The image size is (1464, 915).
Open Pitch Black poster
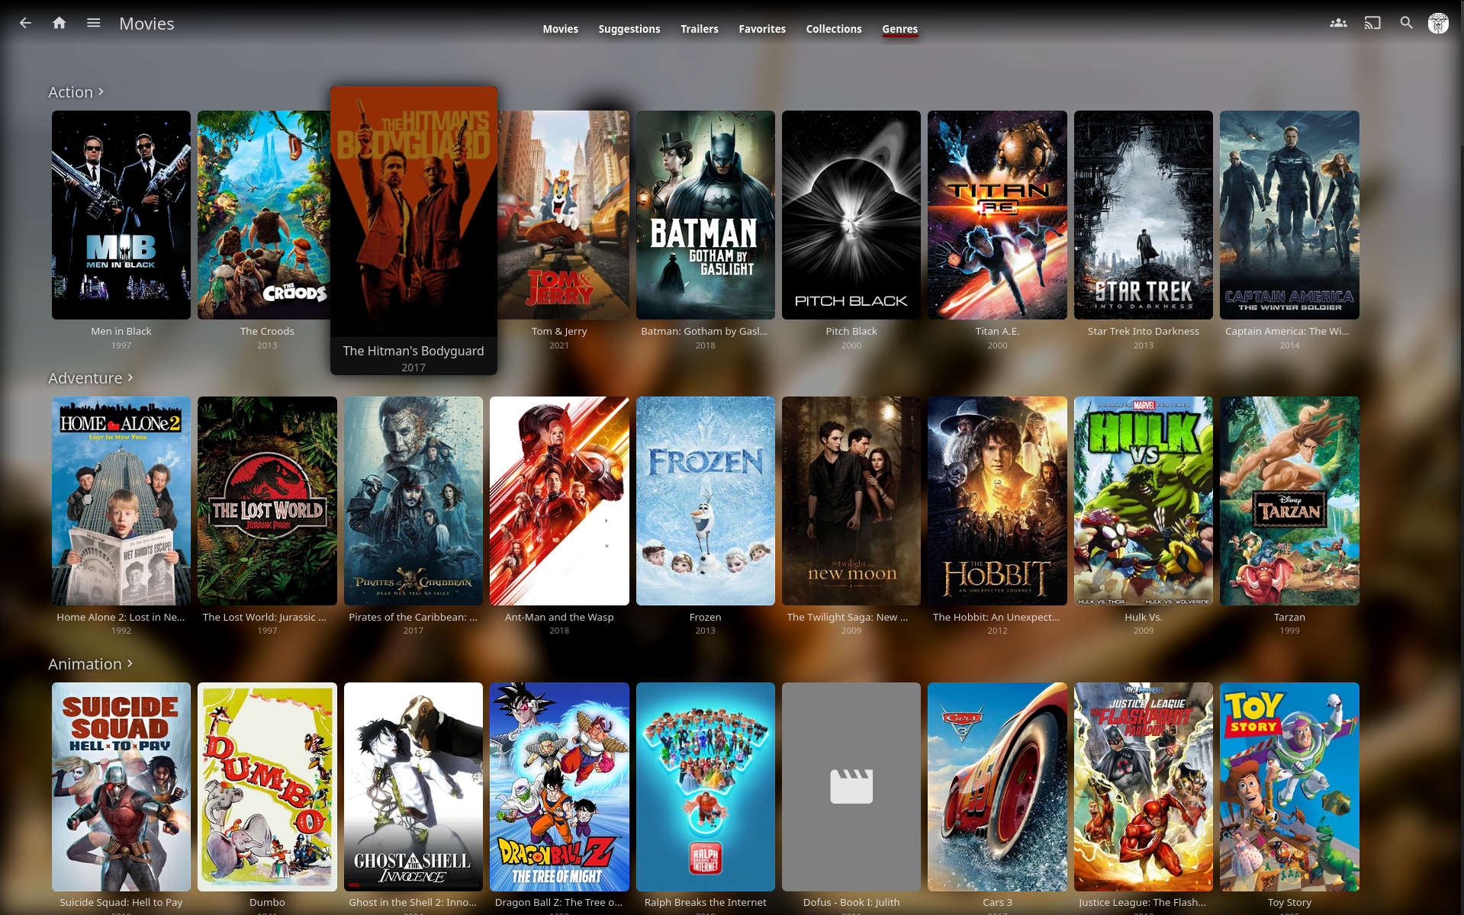click(851, 215)
